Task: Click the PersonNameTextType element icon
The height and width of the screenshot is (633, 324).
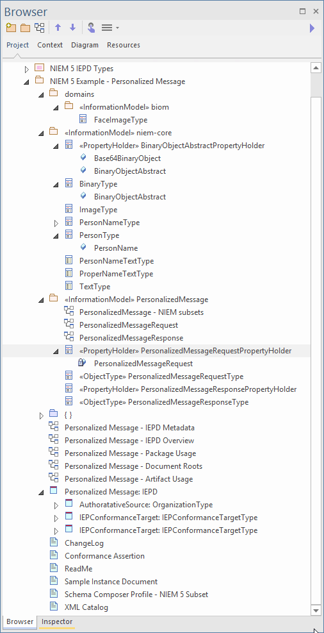Action: point(69,260)
